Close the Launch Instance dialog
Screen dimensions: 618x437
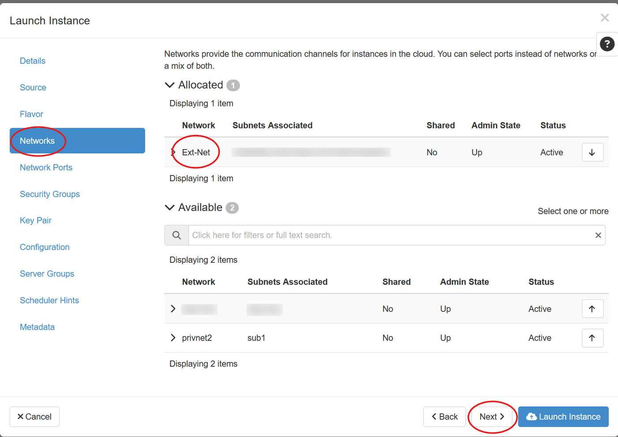[x=604, y=18]
